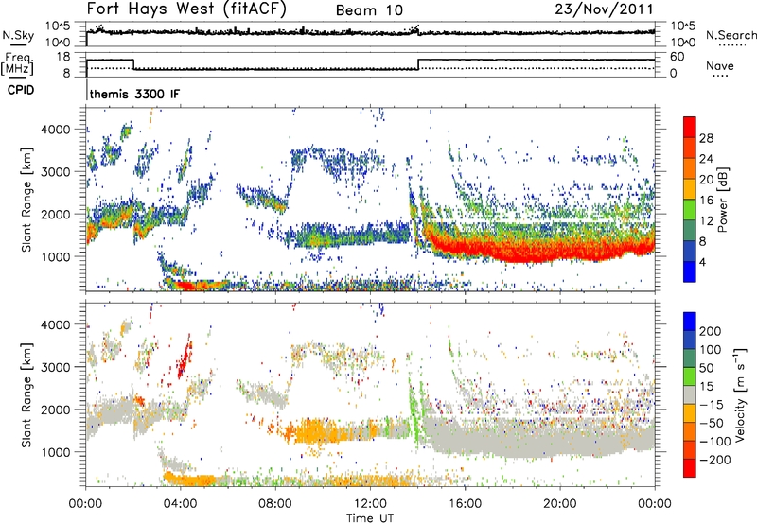The height and width of the screenshot is (524, 757).
Task: Select the 'Beam 10' label
Action: click(x=369, y=10)
